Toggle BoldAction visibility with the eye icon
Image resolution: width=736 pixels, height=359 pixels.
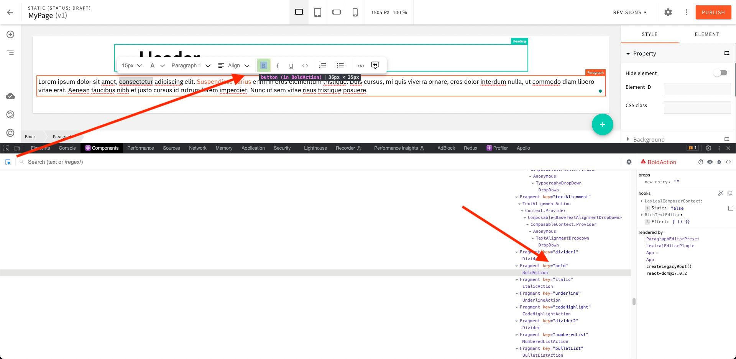point(710,162)
